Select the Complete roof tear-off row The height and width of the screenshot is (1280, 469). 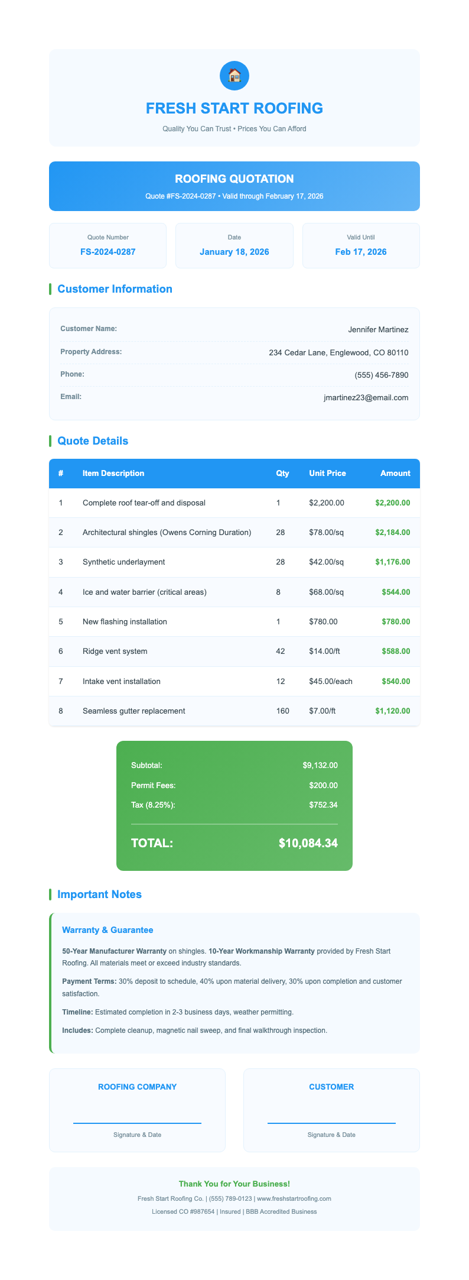click(x=144, y=503)
